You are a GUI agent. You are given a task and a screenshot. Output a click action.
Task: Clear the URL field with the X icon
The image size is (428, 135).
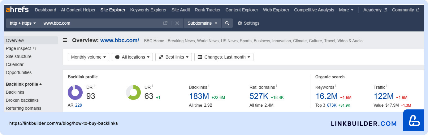177,23
